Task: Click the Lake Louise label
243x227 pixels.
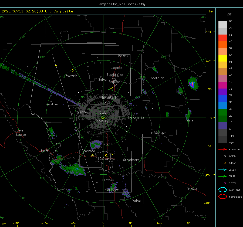Action: click(x=21, y=133)
